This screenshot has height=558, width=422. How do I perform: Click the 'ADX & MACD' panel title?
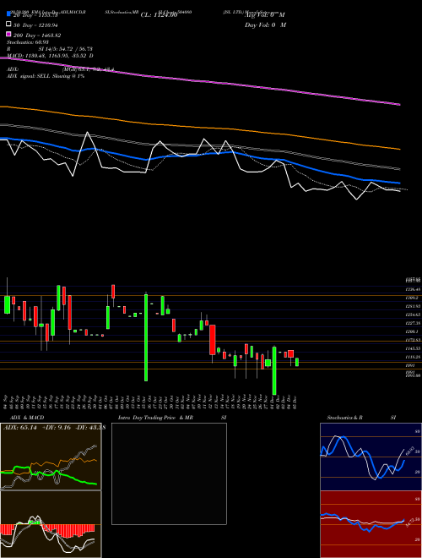(27, 418)
